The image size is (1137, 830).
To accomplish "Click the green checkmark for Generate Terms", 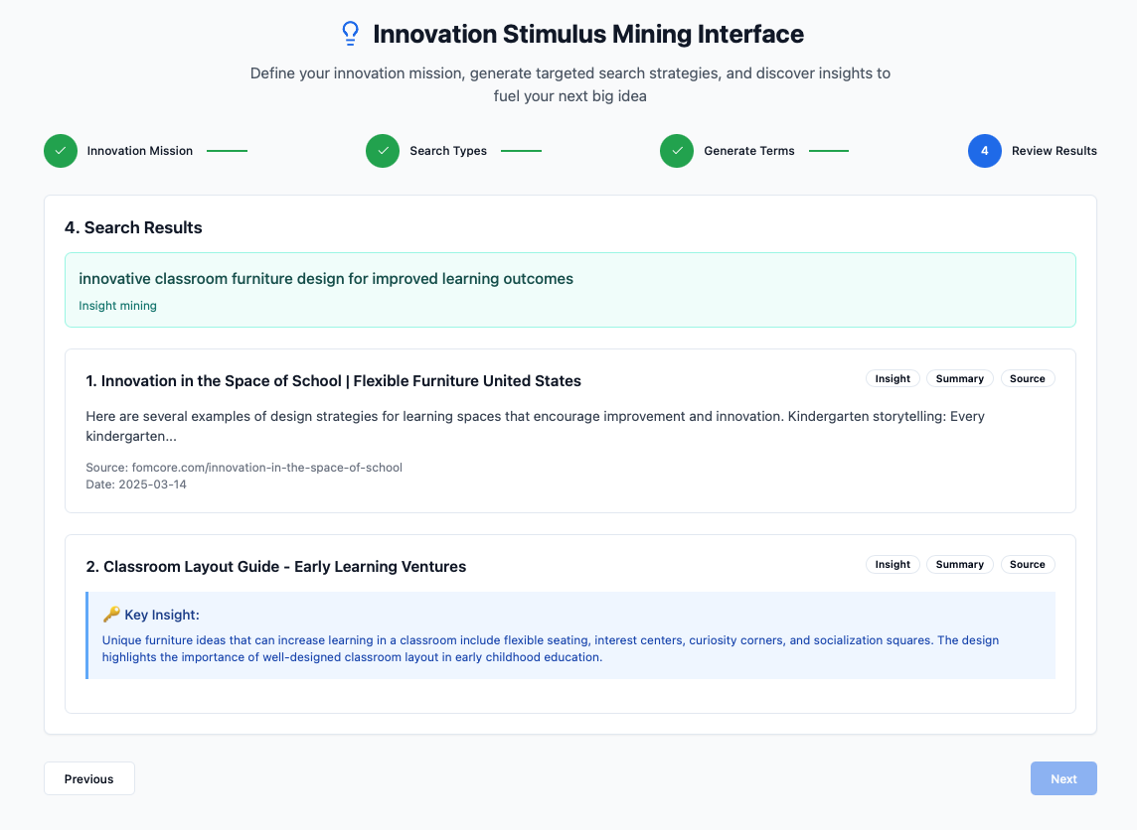I will click(677, 151).
